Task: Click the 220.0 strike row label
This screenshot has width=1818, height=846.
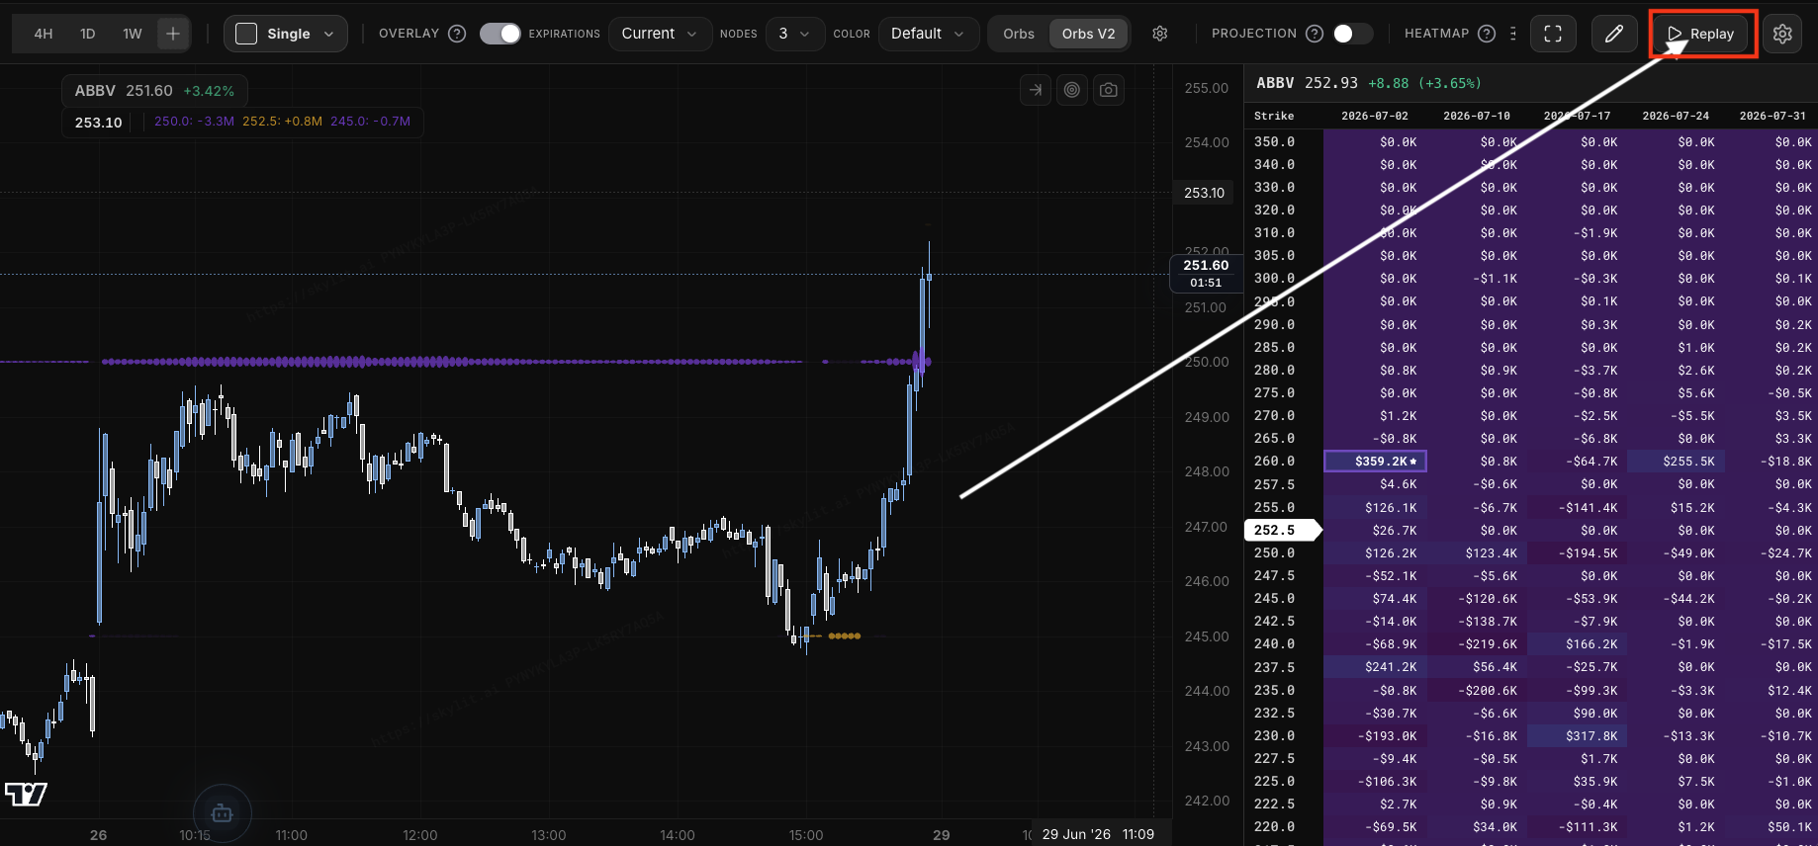Action: coord(1274,827)
